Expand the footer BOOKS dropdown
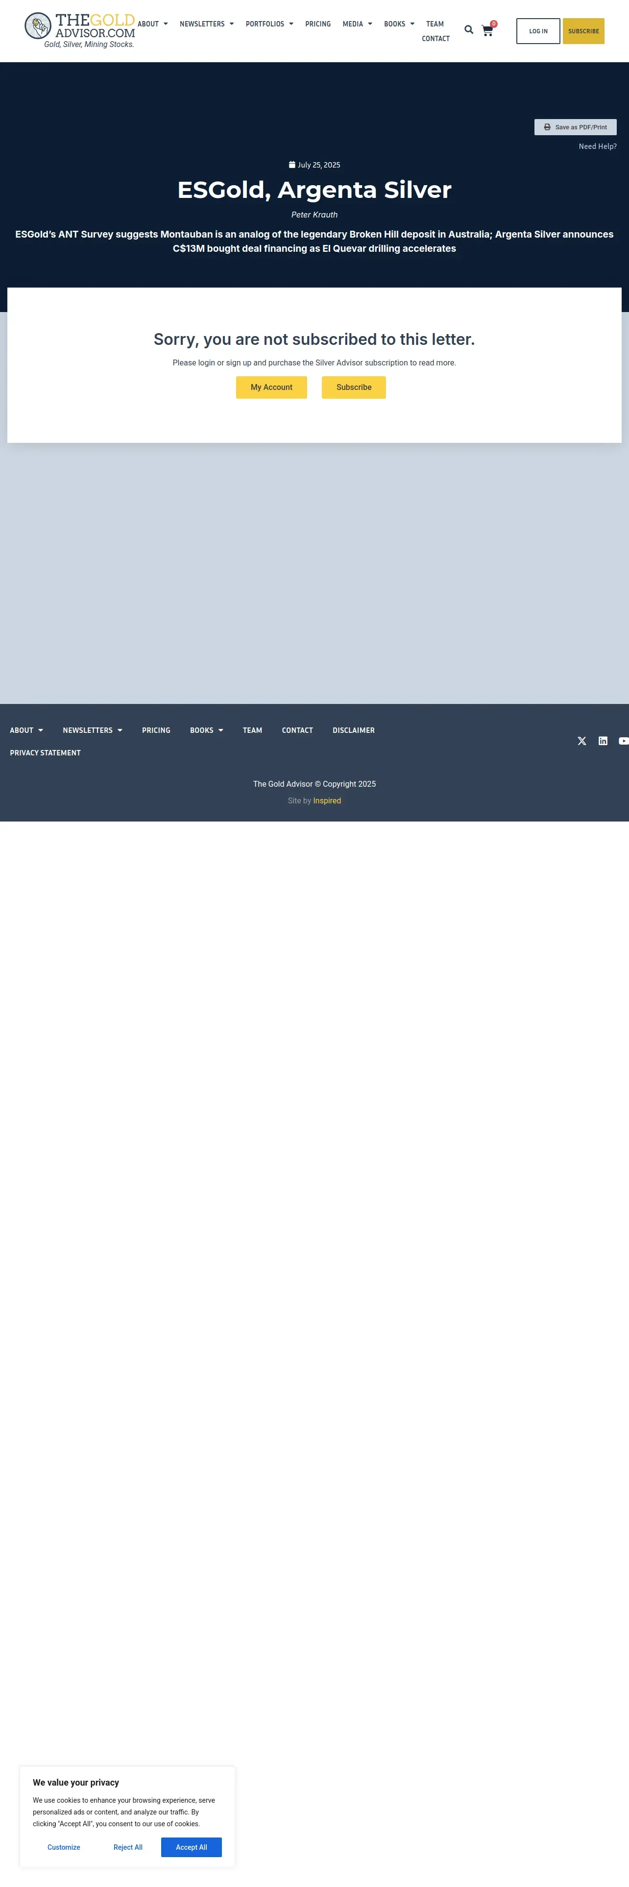This screenshot has height=1887, width=629. pyautogui.click(x=207, y=730)
